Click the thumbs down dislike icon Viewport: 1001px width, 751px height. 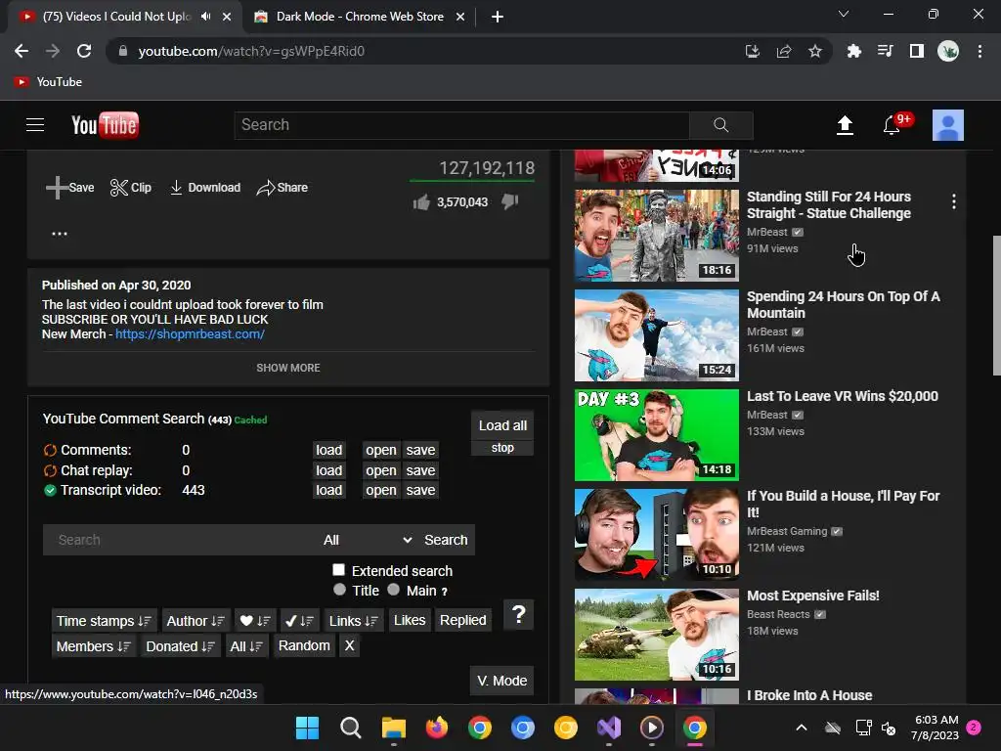(x=510, y=201)
